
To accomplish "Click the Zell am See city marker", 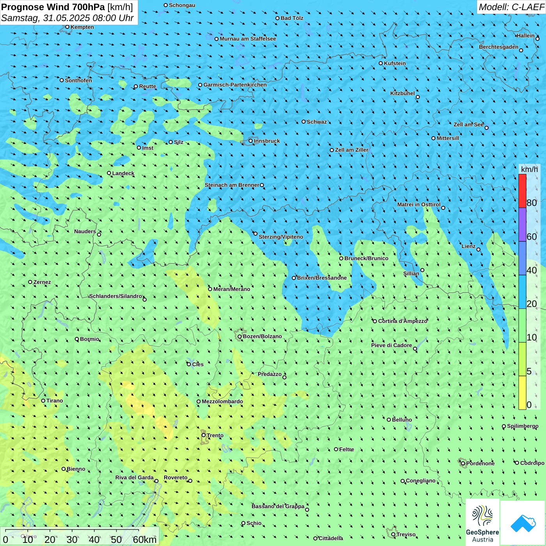I will coord(486,128).
